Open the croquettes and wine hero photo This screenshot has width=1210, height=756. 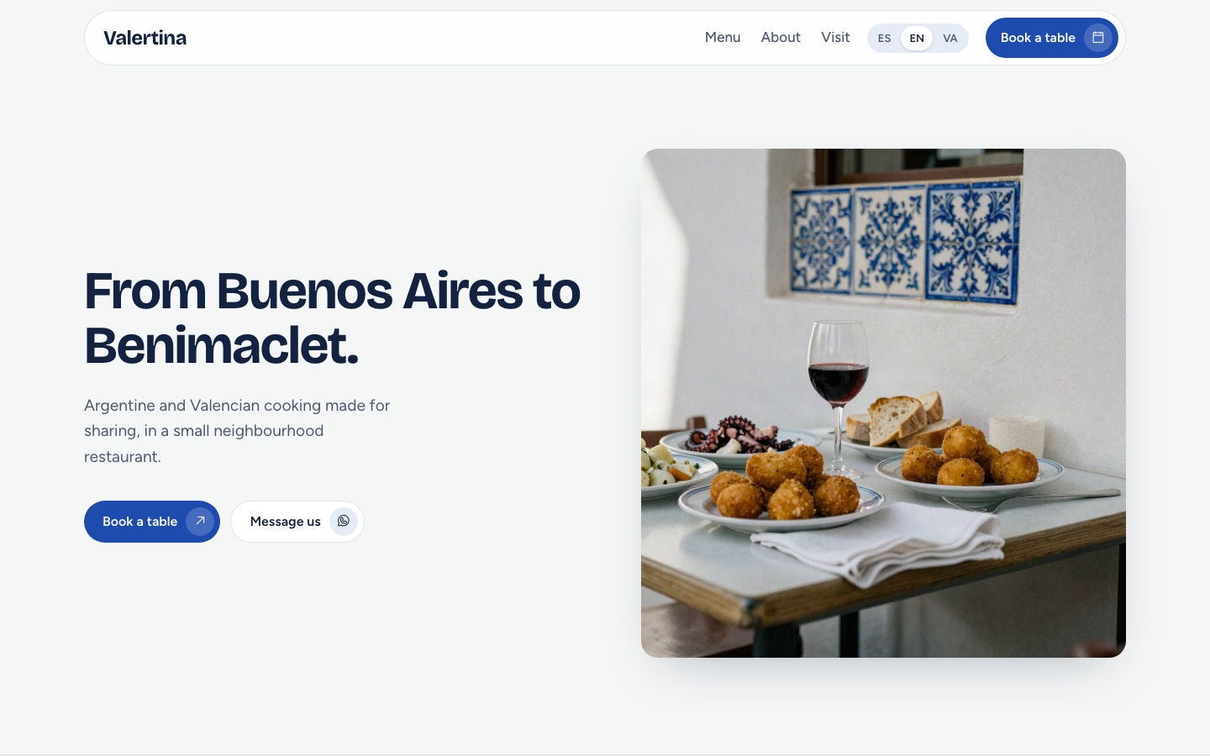click(883, 403)
